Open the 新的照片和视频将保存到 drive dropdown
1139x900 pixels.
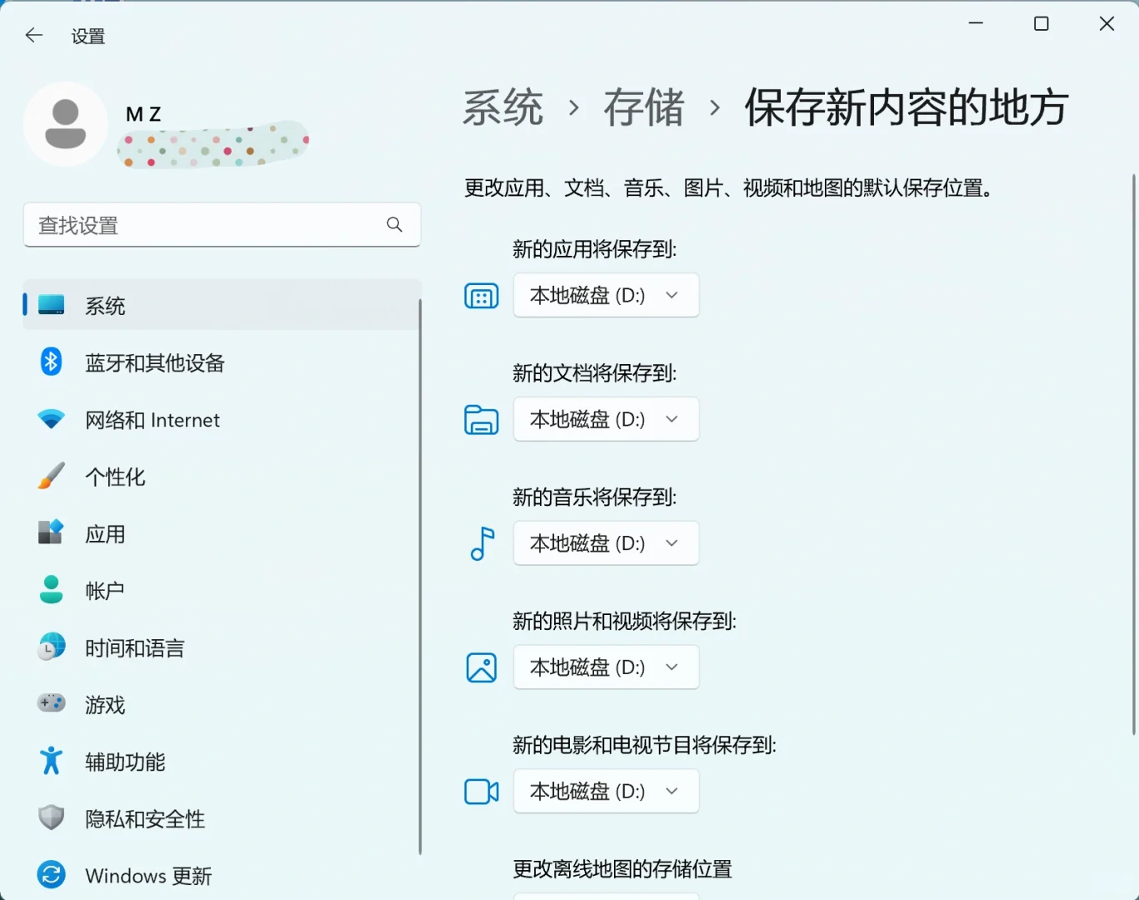(x=606, y=667)
